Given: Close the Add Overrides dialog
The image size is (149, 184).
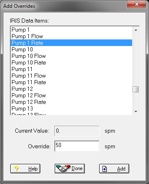Looking at the screenshot, I should [137, 4].
